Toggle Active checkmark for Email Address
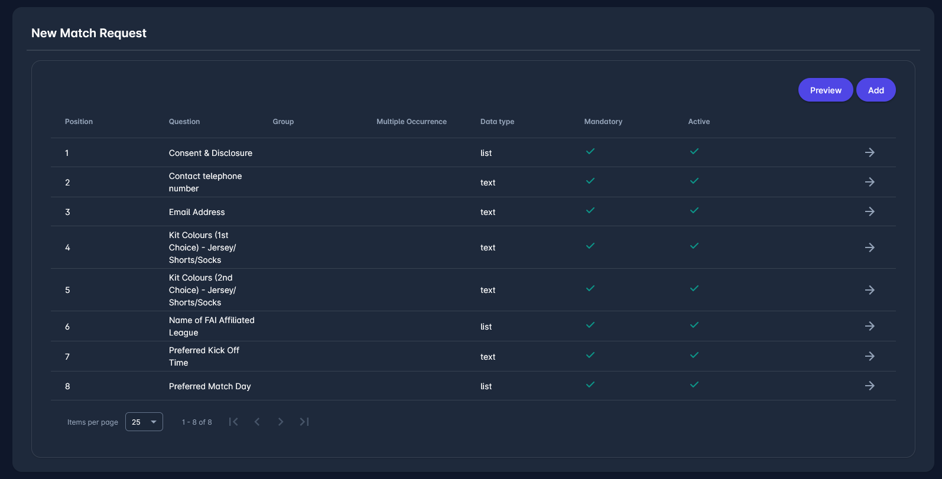The width and height of the screenshot is (942, 479). click(694, 211)
